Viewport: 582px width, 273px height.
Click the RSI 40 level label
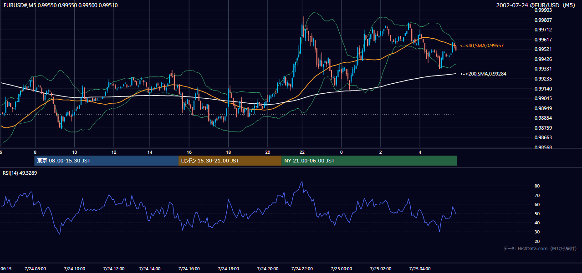537,222
